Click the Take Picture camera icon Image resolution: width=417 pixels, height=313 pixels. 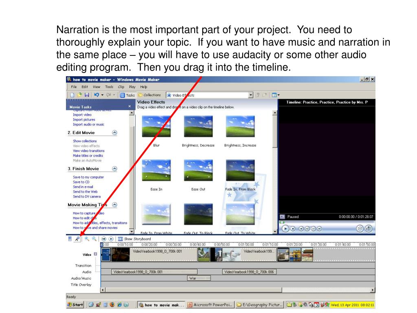[369, 229]
